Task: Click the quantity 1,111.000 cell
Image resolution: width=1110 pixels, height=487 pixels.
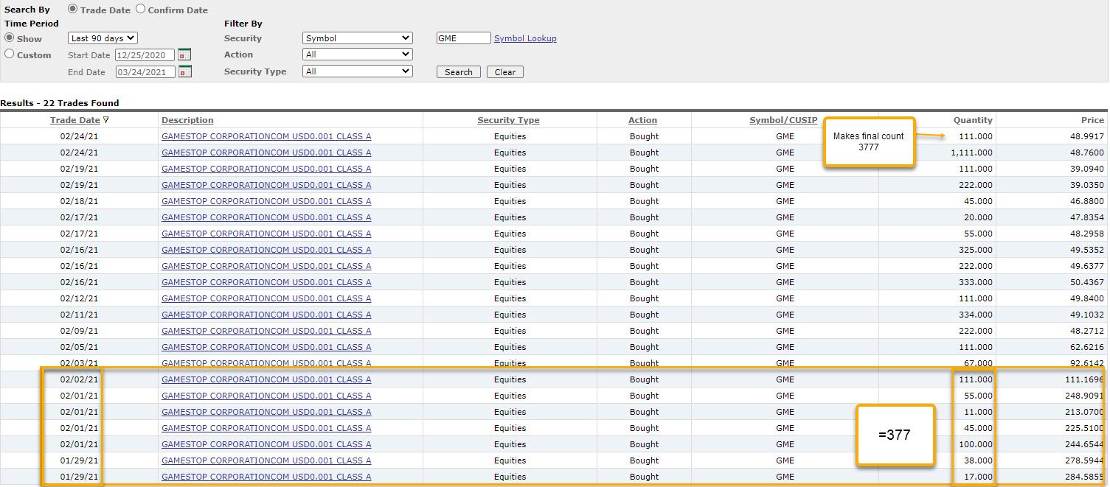Action: (971, 153)
